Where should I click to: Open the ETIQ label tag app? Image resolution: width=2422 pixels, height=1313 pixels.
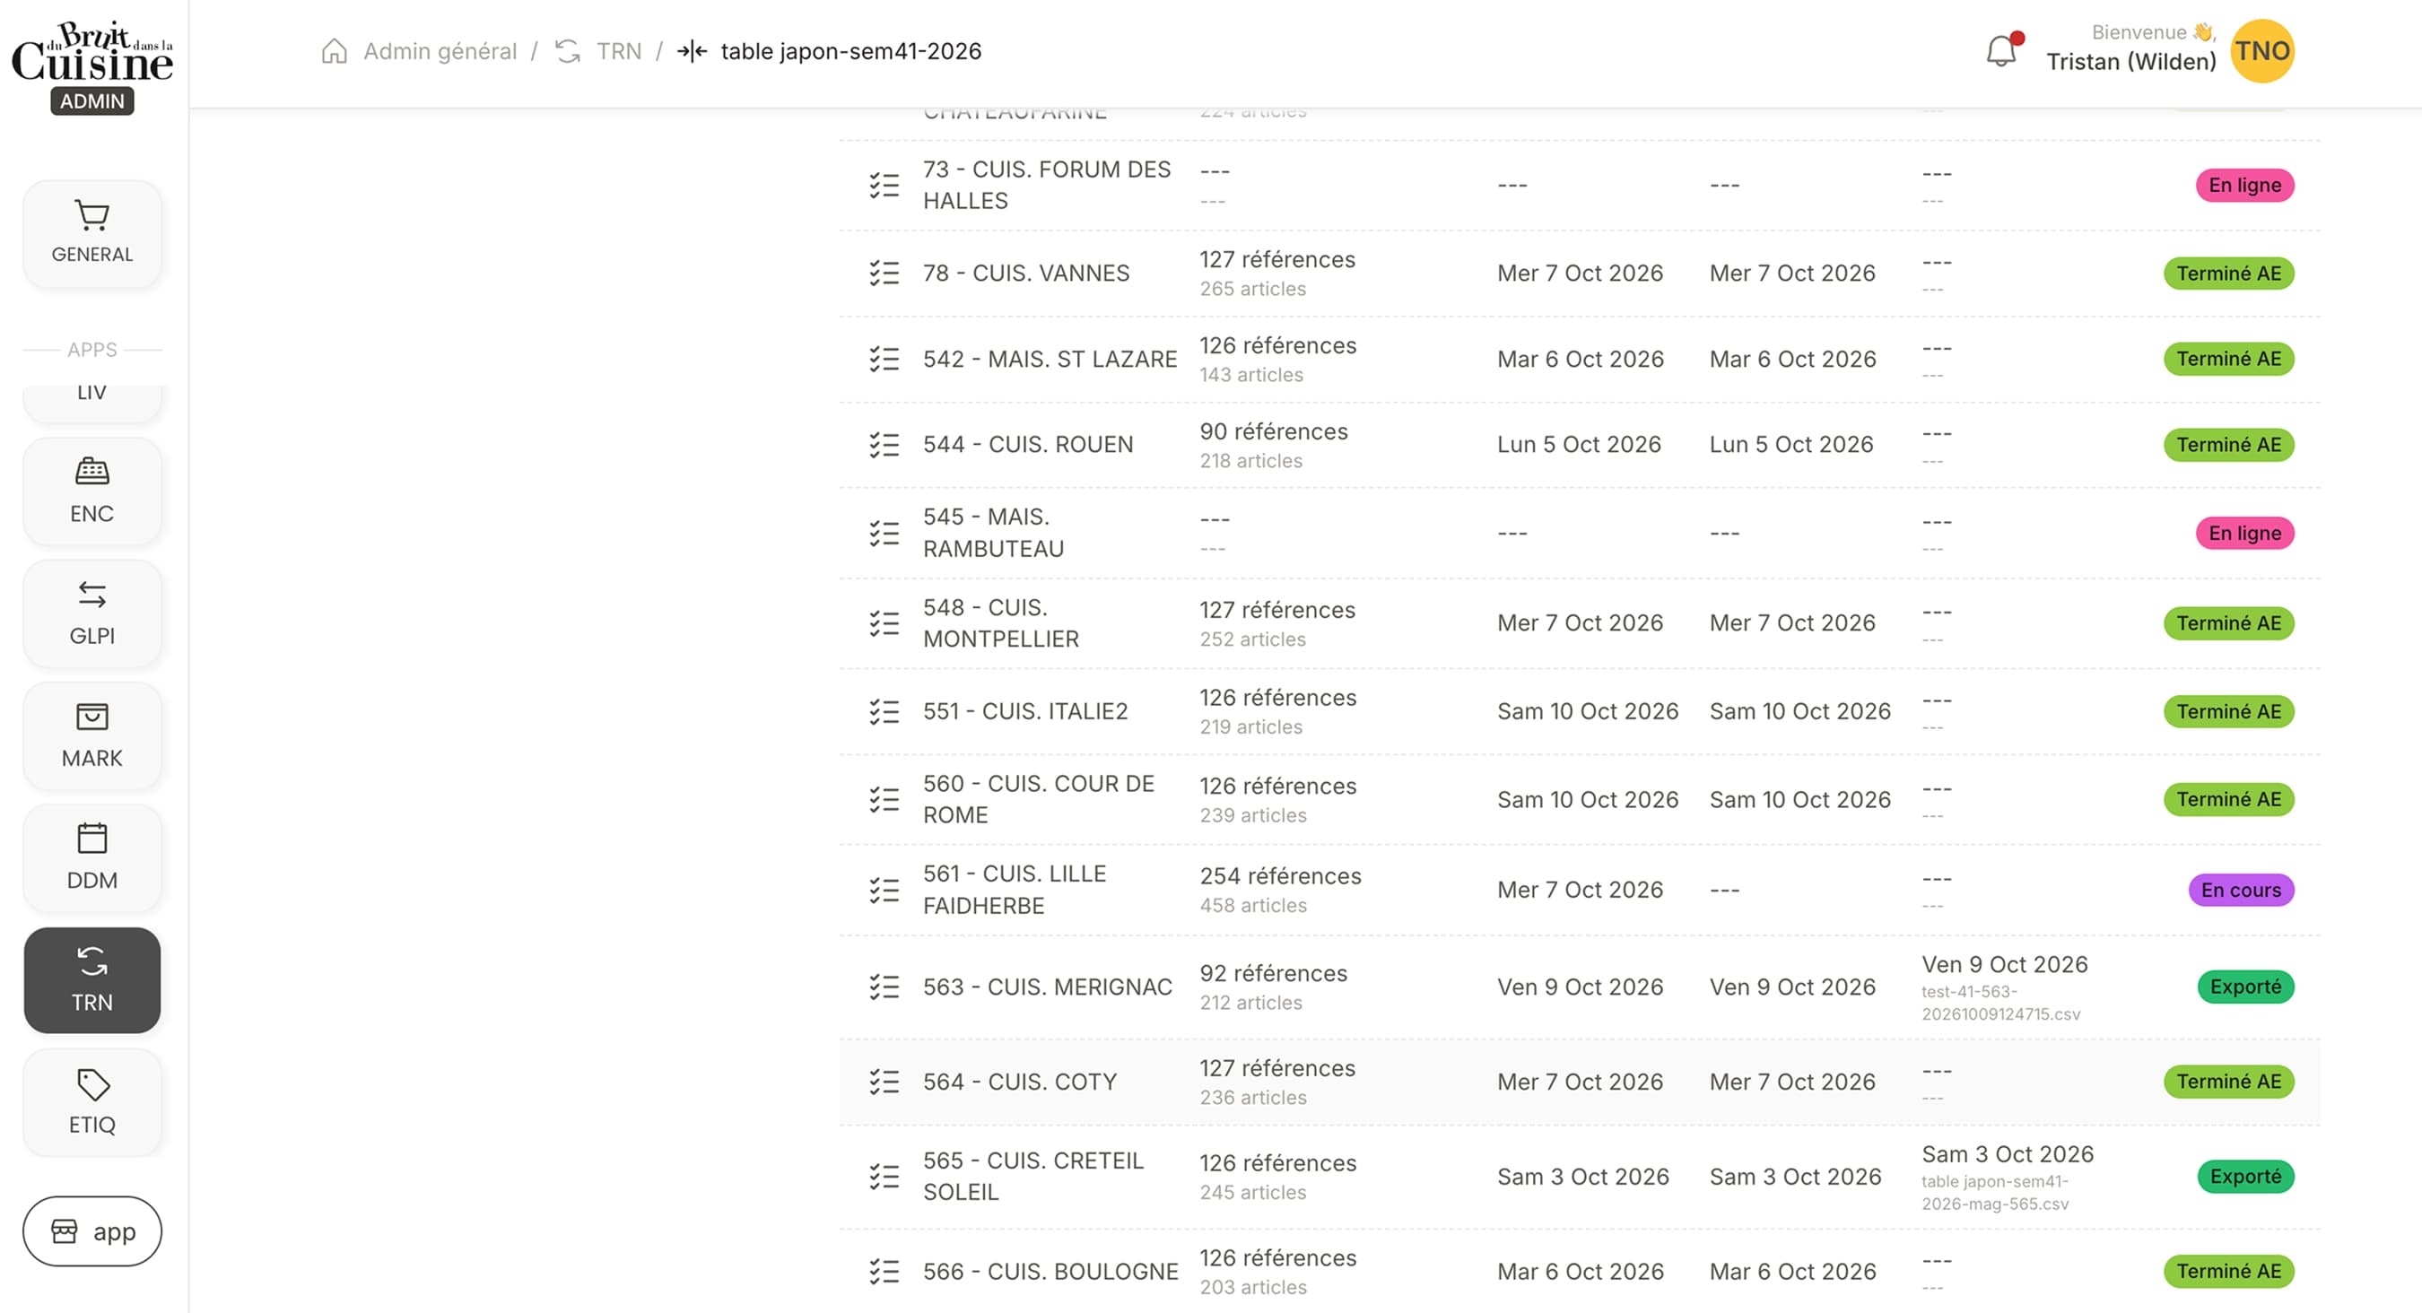coord(92,1101)
